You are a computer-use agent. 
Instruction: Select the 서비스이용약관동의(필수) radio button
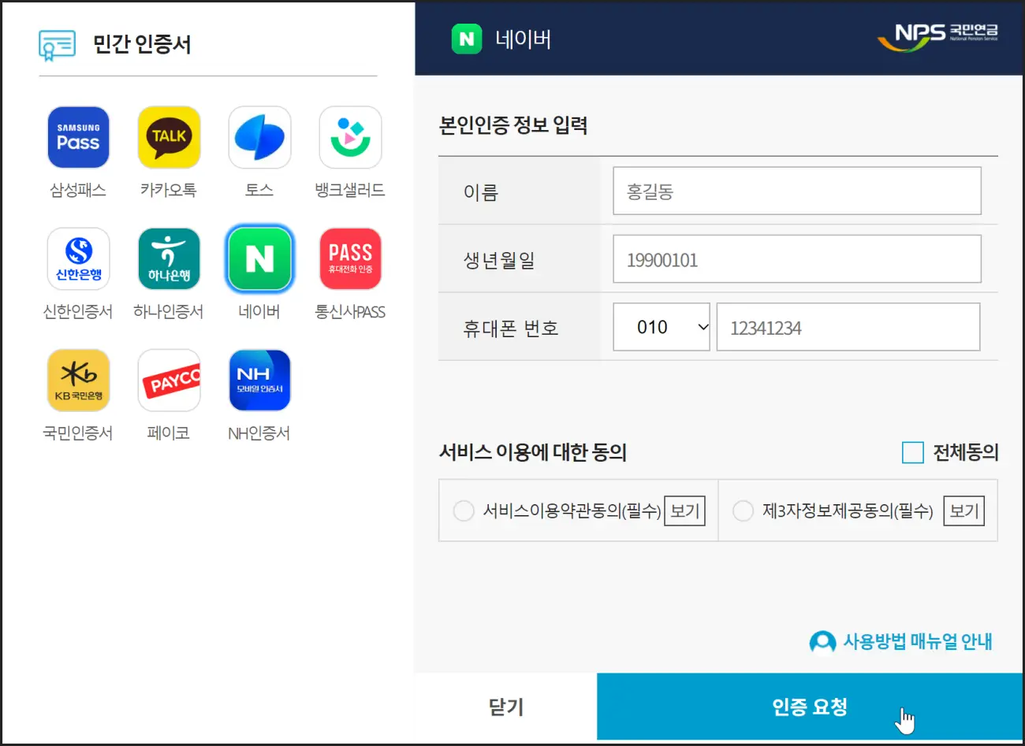click(464, 510)
